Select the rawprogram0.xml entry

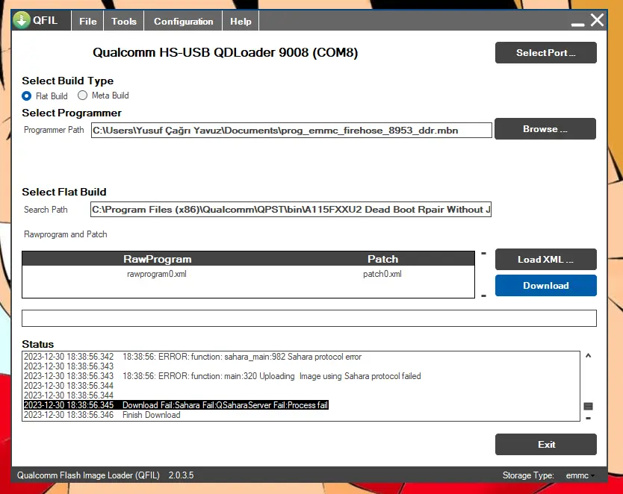tap(157, 274)
